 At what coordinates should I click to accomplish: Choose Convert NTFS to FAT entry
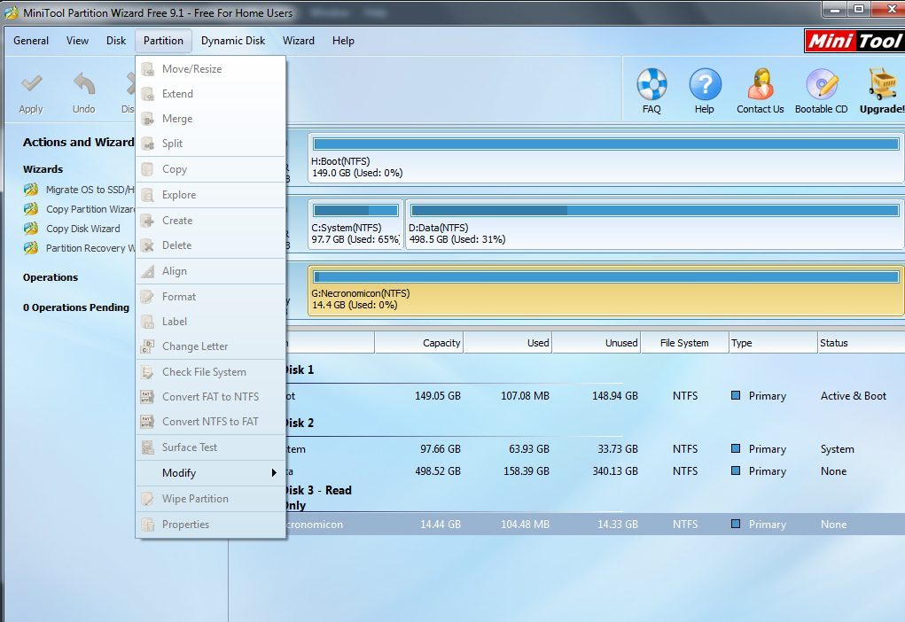pyautogui.click(x=211, y=422)
